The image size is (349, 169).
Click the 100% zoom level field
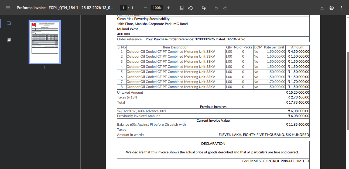pyautogui.click(x=157, y=8)
